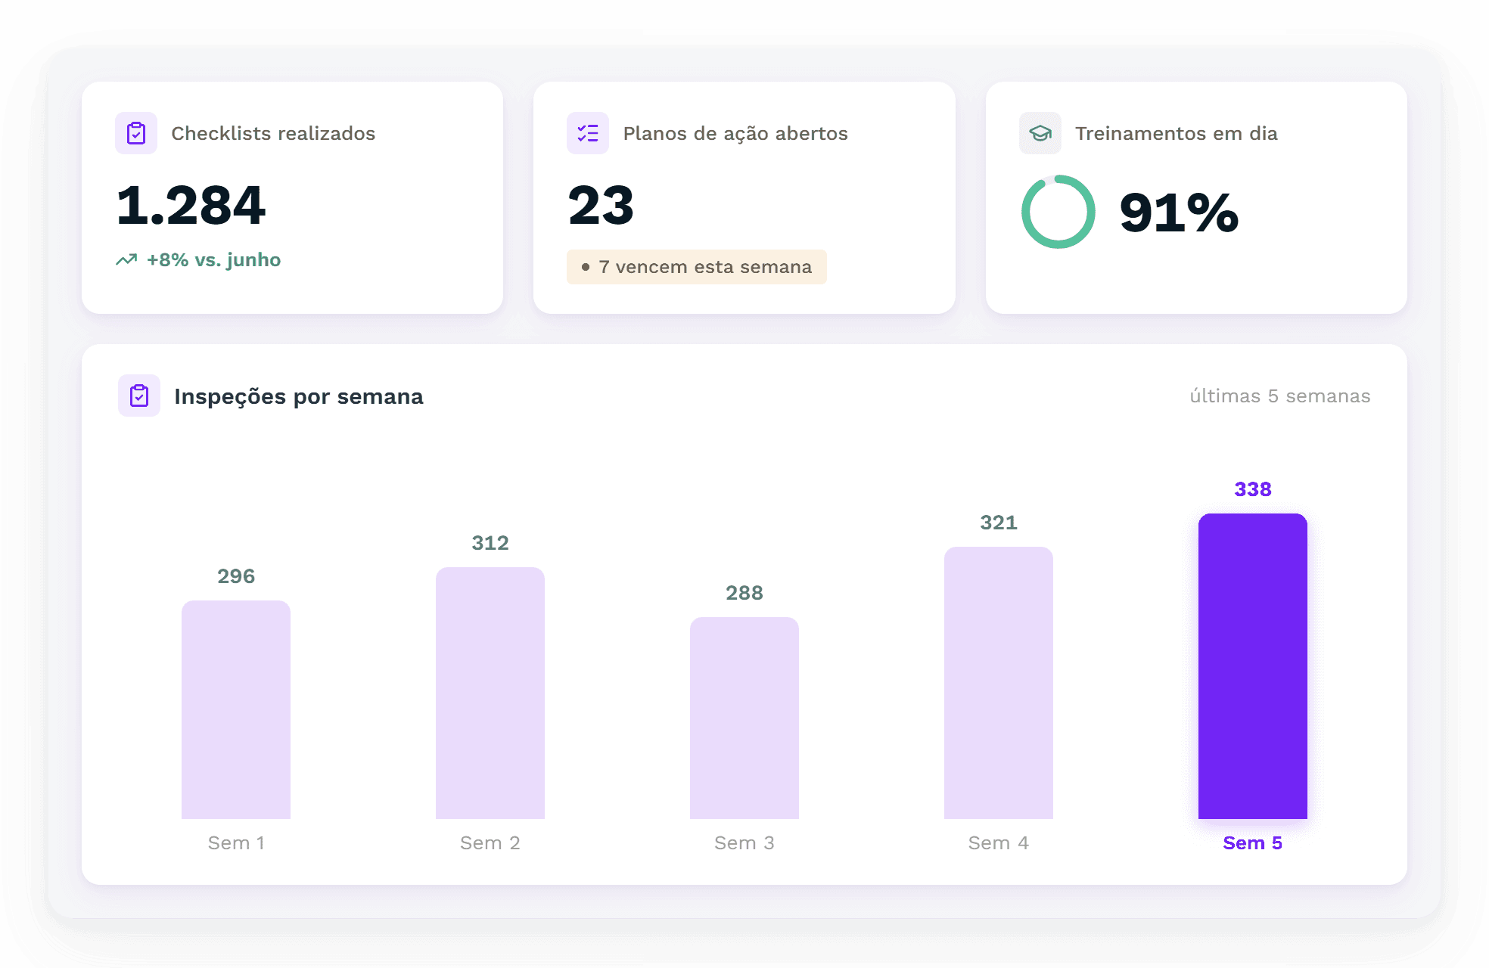Image resolution: width=1489 pixels, height=968 pixels.
Task: Click the Sem 3 bar showing 288
Action: 744,718
